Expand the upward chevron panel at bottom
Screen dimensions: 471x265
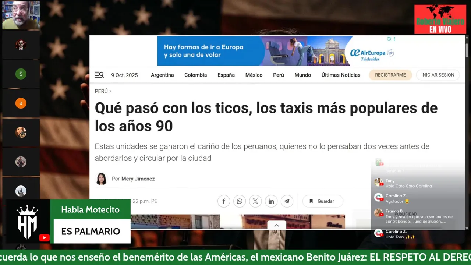277,226
